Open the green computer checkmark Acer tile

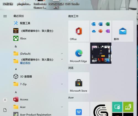(128, 107)
